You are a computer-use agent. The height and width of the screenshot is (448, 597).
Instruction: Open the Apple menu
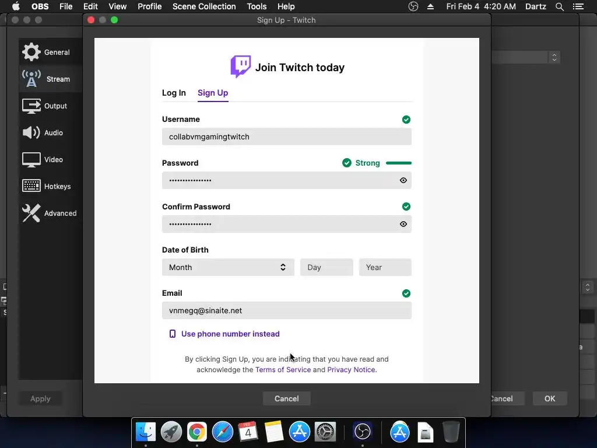coord(16,6)
